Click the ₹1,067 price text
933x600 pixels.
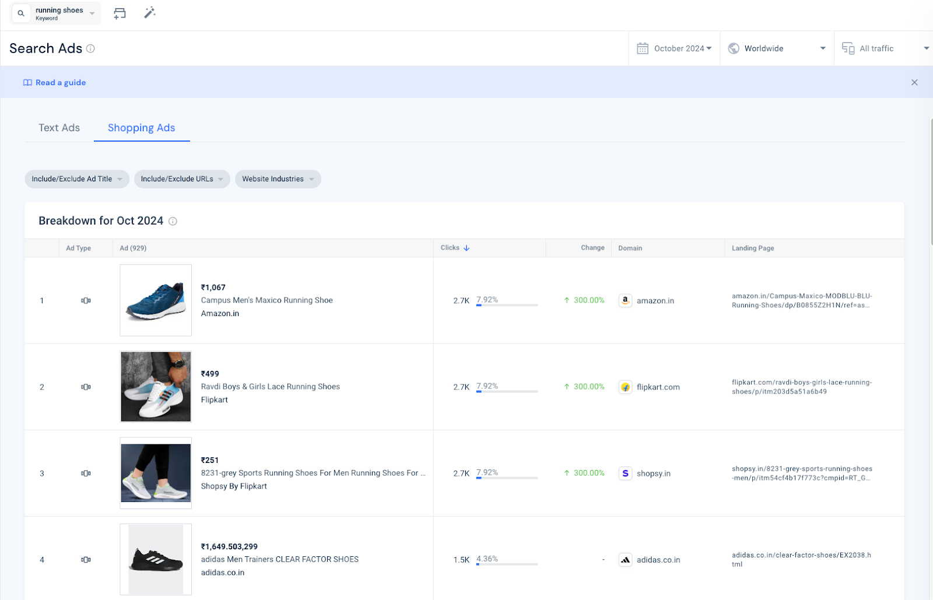(213, 287)
